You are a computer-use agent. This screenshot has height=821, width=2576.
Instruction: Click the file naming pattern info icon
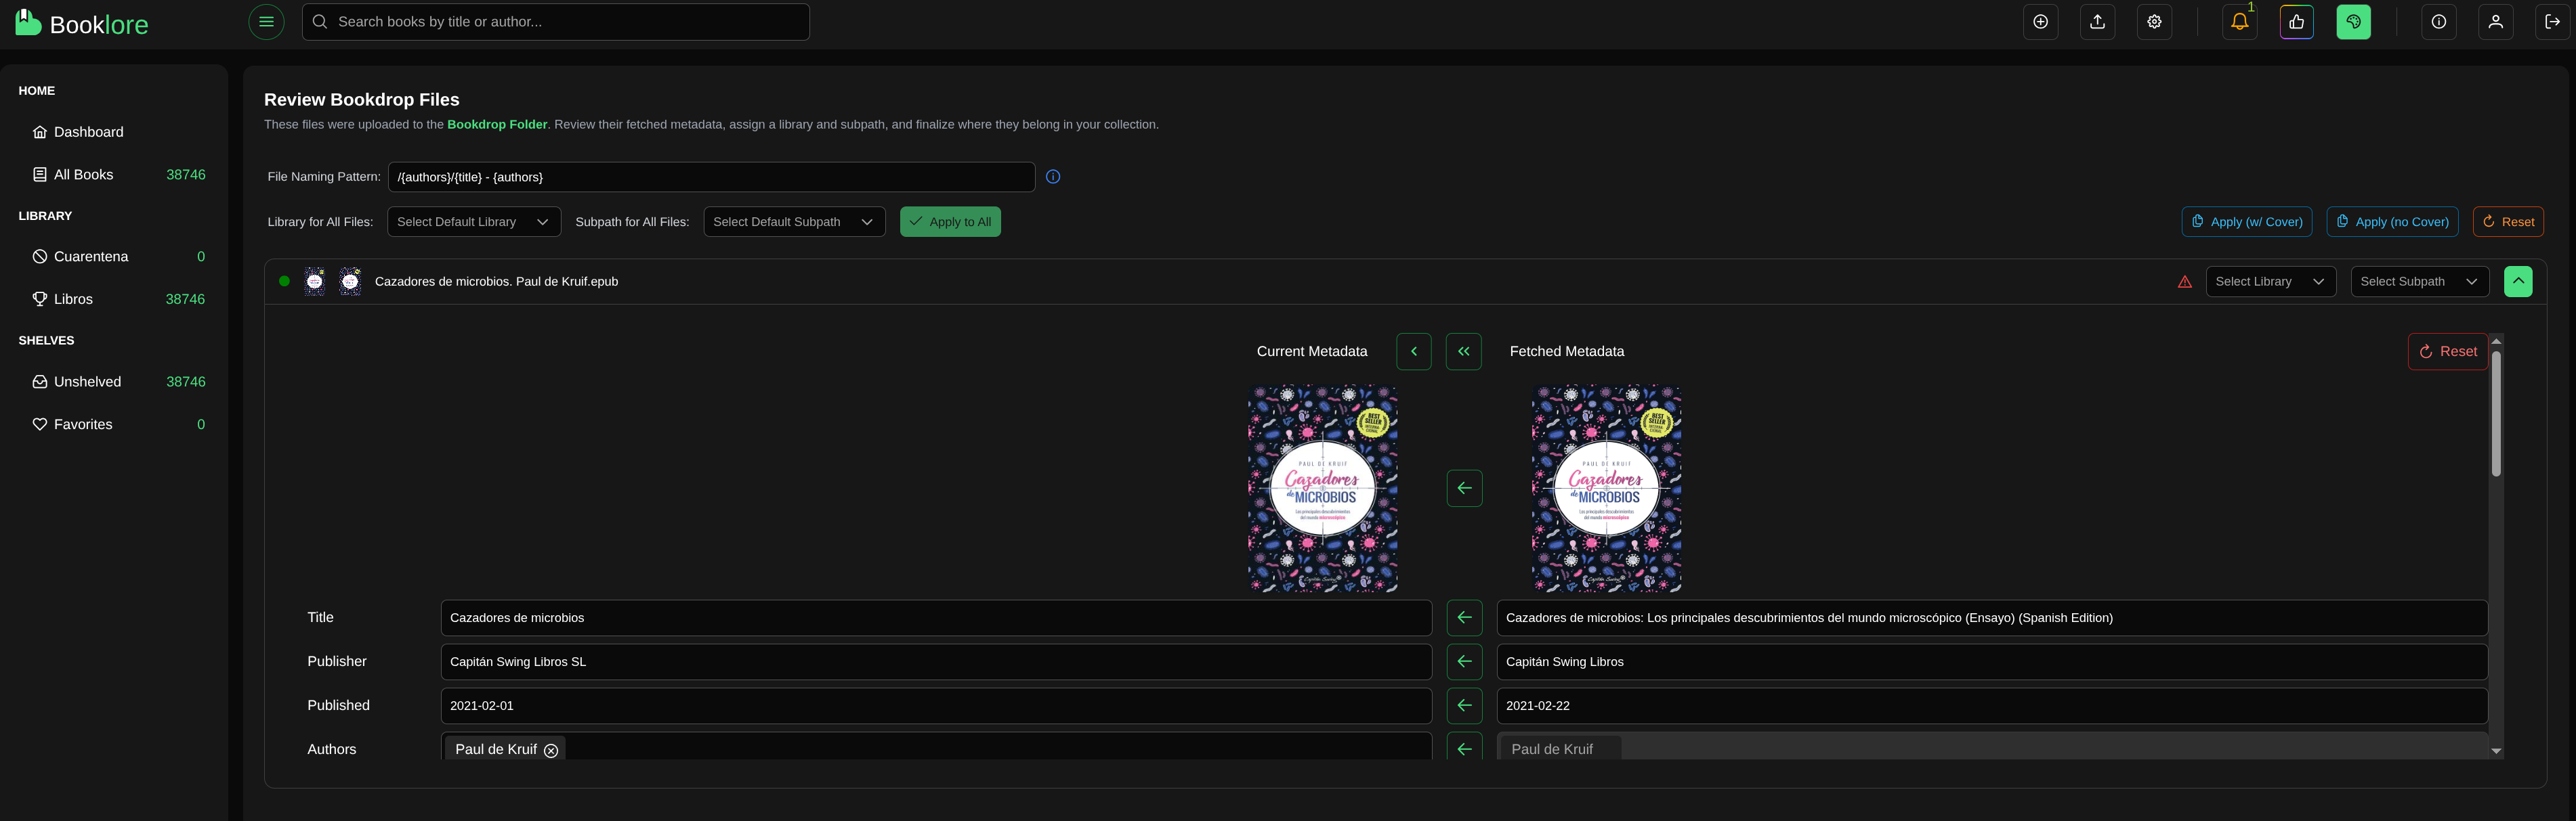tap(1052, 177)
